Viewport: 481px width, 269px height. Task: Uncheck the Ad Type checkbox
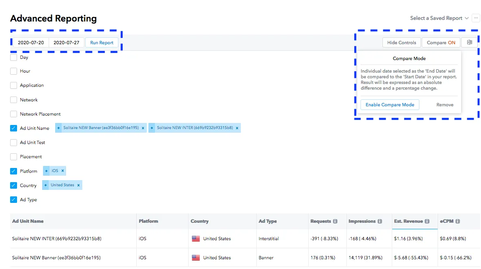[13, 200]
